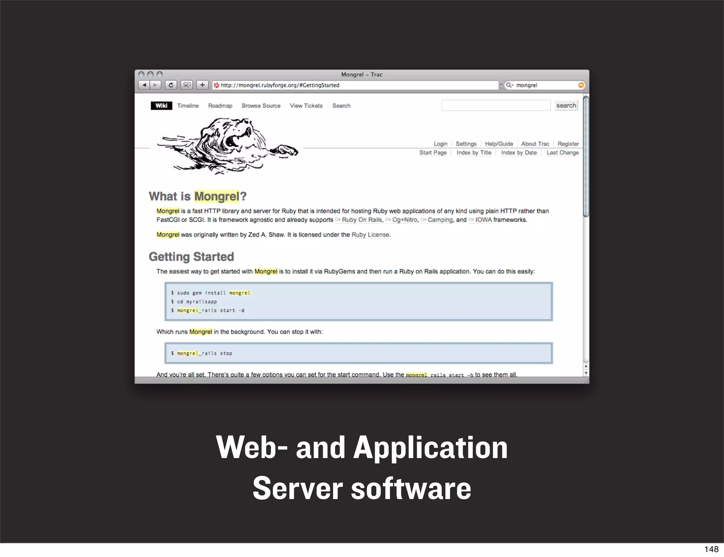Click the scrollbar down arrow
This screenshot has width=724, height=557.
point(586,373)
